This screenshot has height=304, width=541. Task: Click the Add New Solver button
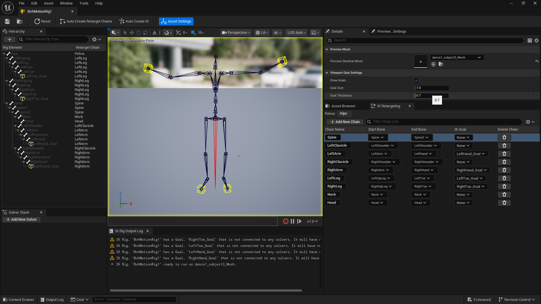click(21, 219)
